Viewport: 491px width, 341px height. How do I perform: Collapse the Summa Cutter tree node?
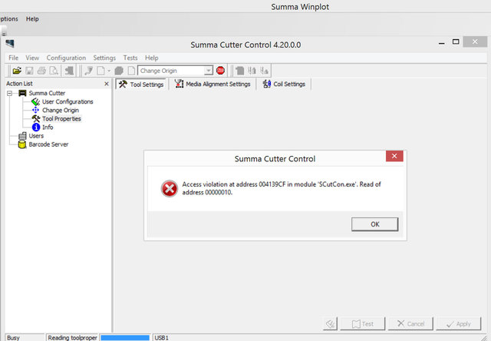[10, 93]
